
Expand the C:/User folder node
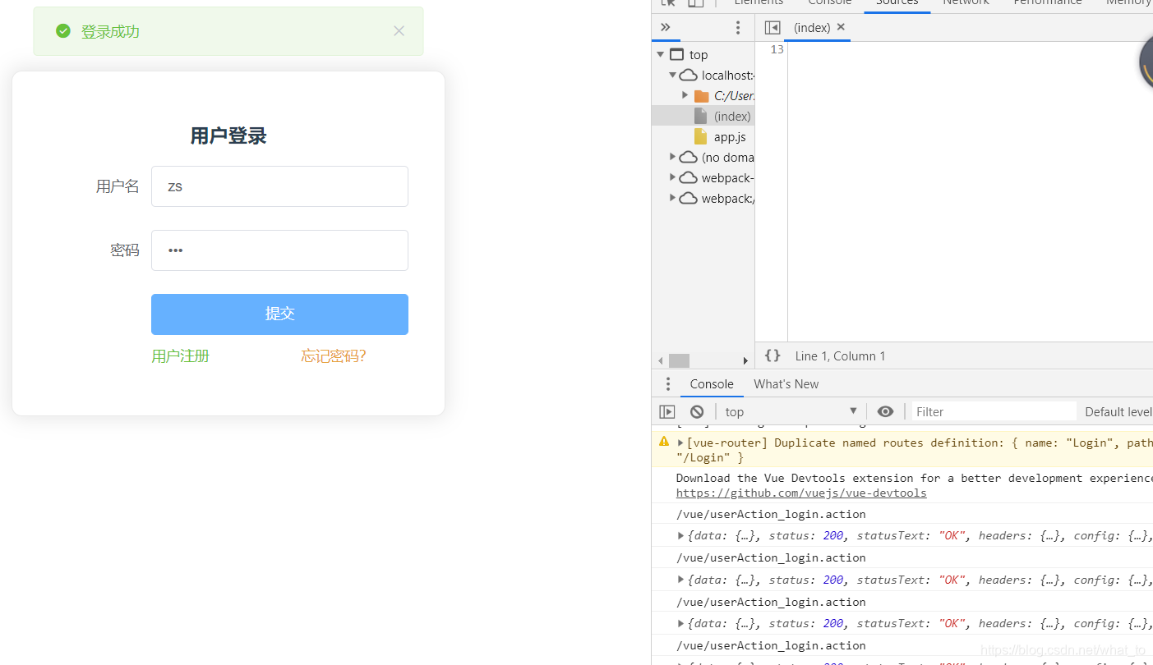[685, 95]
